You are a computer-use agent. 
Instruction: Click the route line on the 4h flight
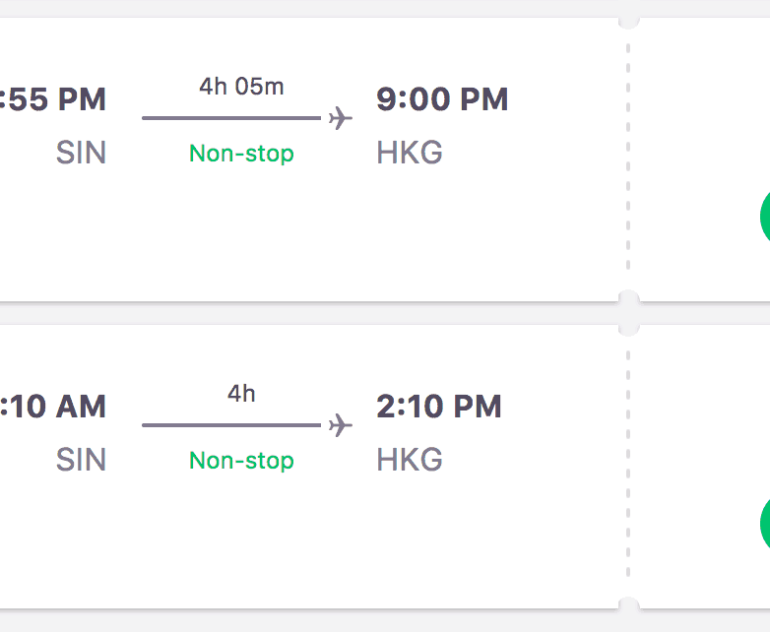coord(231,425)
